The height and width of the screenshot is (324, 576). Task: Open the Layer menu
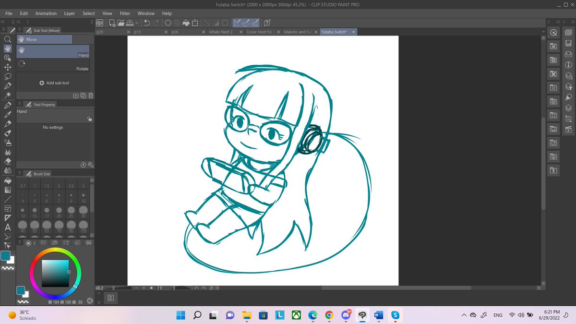70,13
